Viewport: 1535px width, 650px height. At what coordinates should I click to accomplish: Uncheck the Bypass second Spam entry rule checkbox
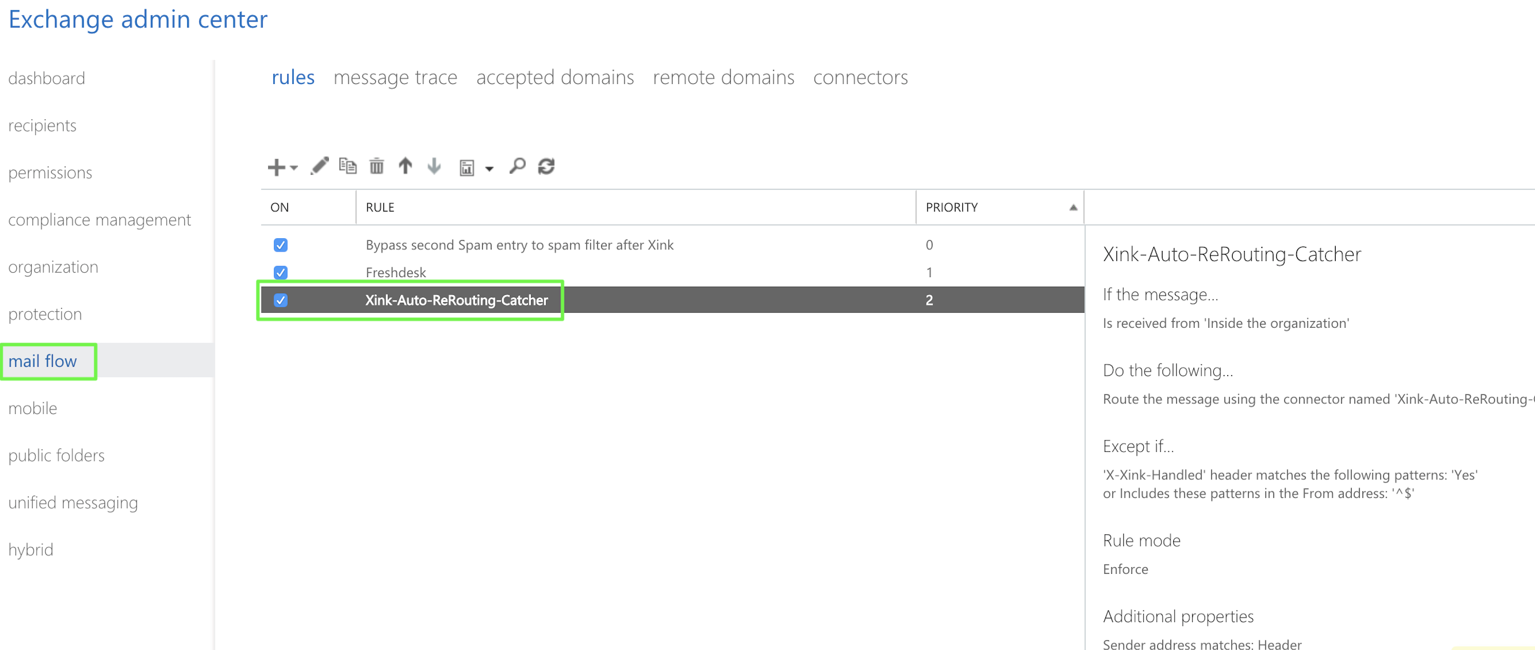(x=281, y=245)
